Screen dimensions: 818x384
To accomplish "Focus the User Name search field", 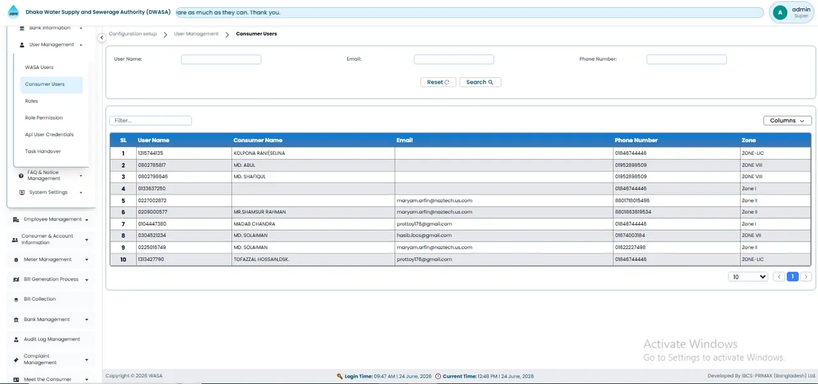I will pyautogui.click(x=221, y=59).
